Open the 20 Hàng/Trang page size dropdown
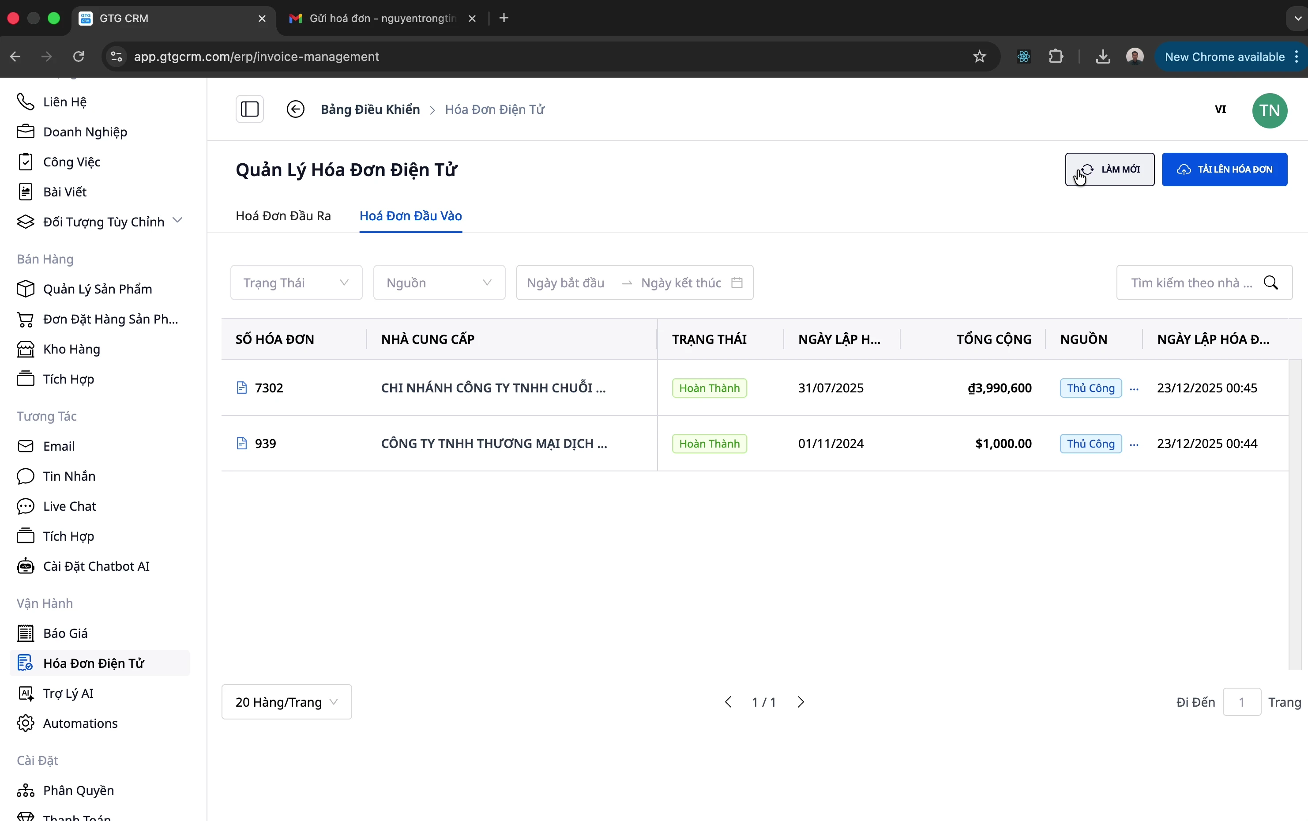Image resolution: width=1308 pixels, height=821 pixels. click(x=286, y=702)
